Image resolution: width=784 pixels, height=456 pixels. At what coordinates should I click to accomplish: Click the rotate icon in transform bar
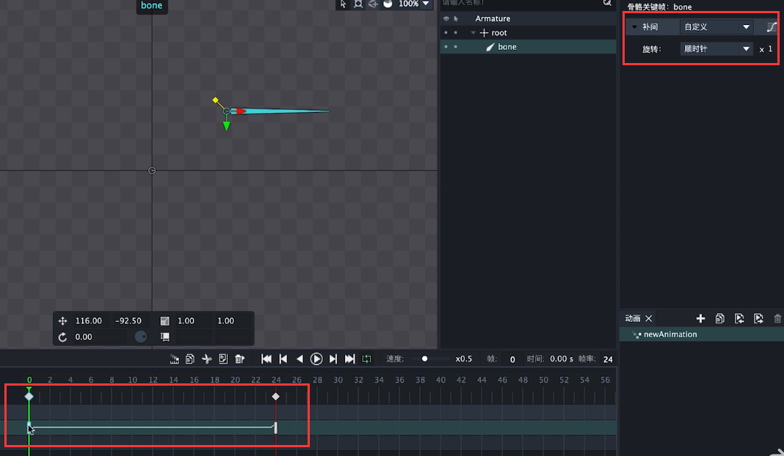point(62,337)
